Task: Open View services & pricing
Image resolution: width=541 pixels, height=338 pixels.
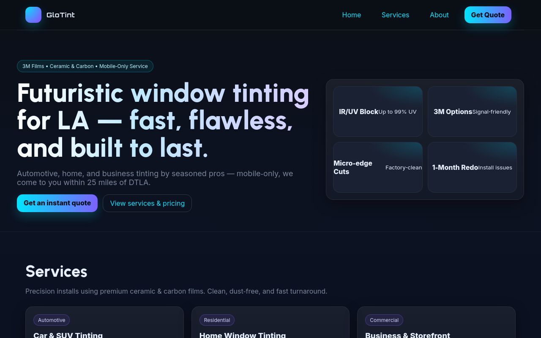Action: pyautogui.click(x=147, y=203)
